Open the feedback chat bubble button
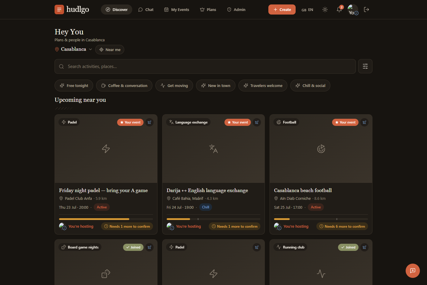The width and height of the screenshot is (427, 285). tap(413, 271)
